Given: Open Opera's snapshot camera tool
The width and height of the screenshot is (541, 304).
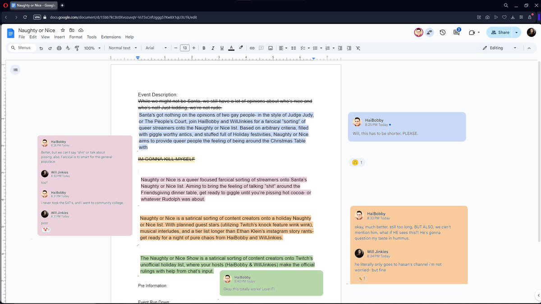Looking at the screenshot, I should tap(487, 17).
